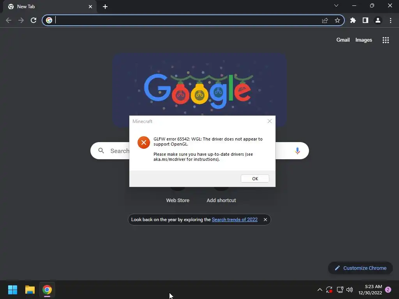Click OK in the Minecraft error dialog

[x=255, y=178]
